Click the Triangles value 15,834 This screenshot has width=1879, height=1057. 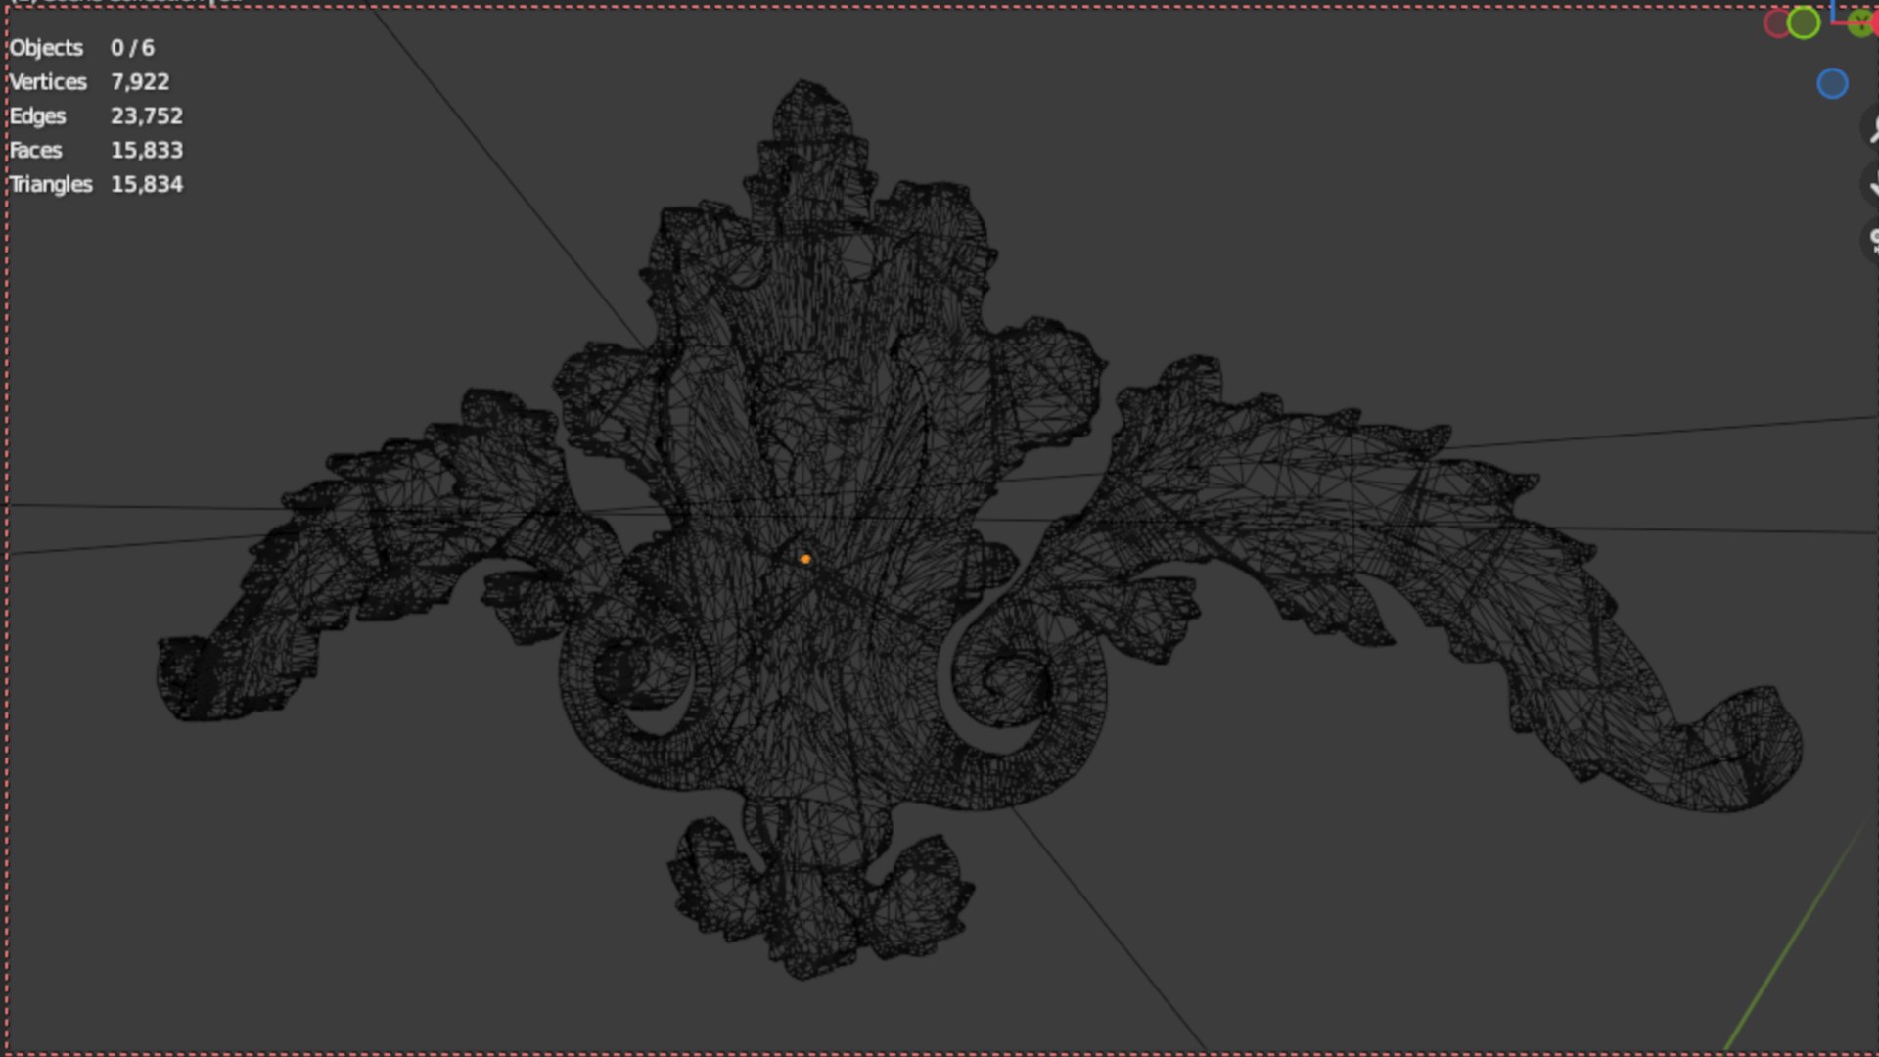(147, 185)
